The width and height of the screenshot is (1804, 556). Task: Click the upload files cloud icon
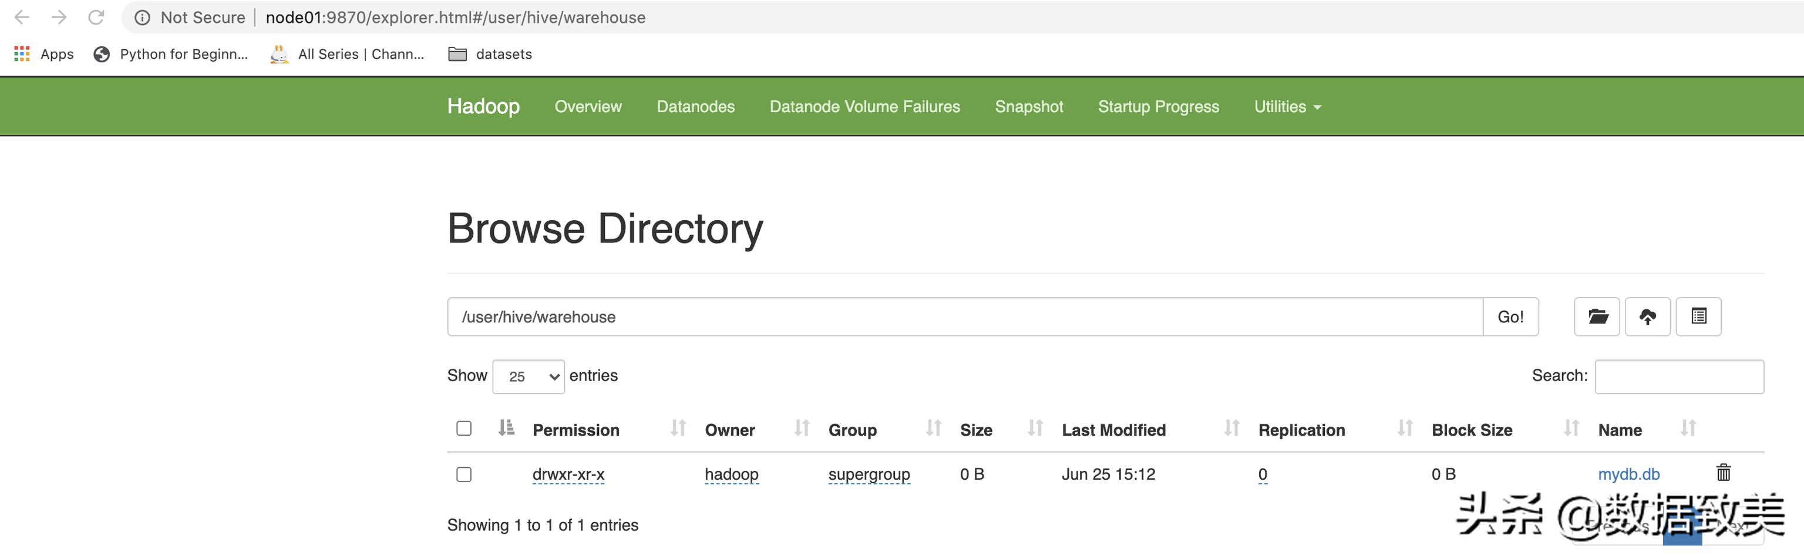point(1648,316)
